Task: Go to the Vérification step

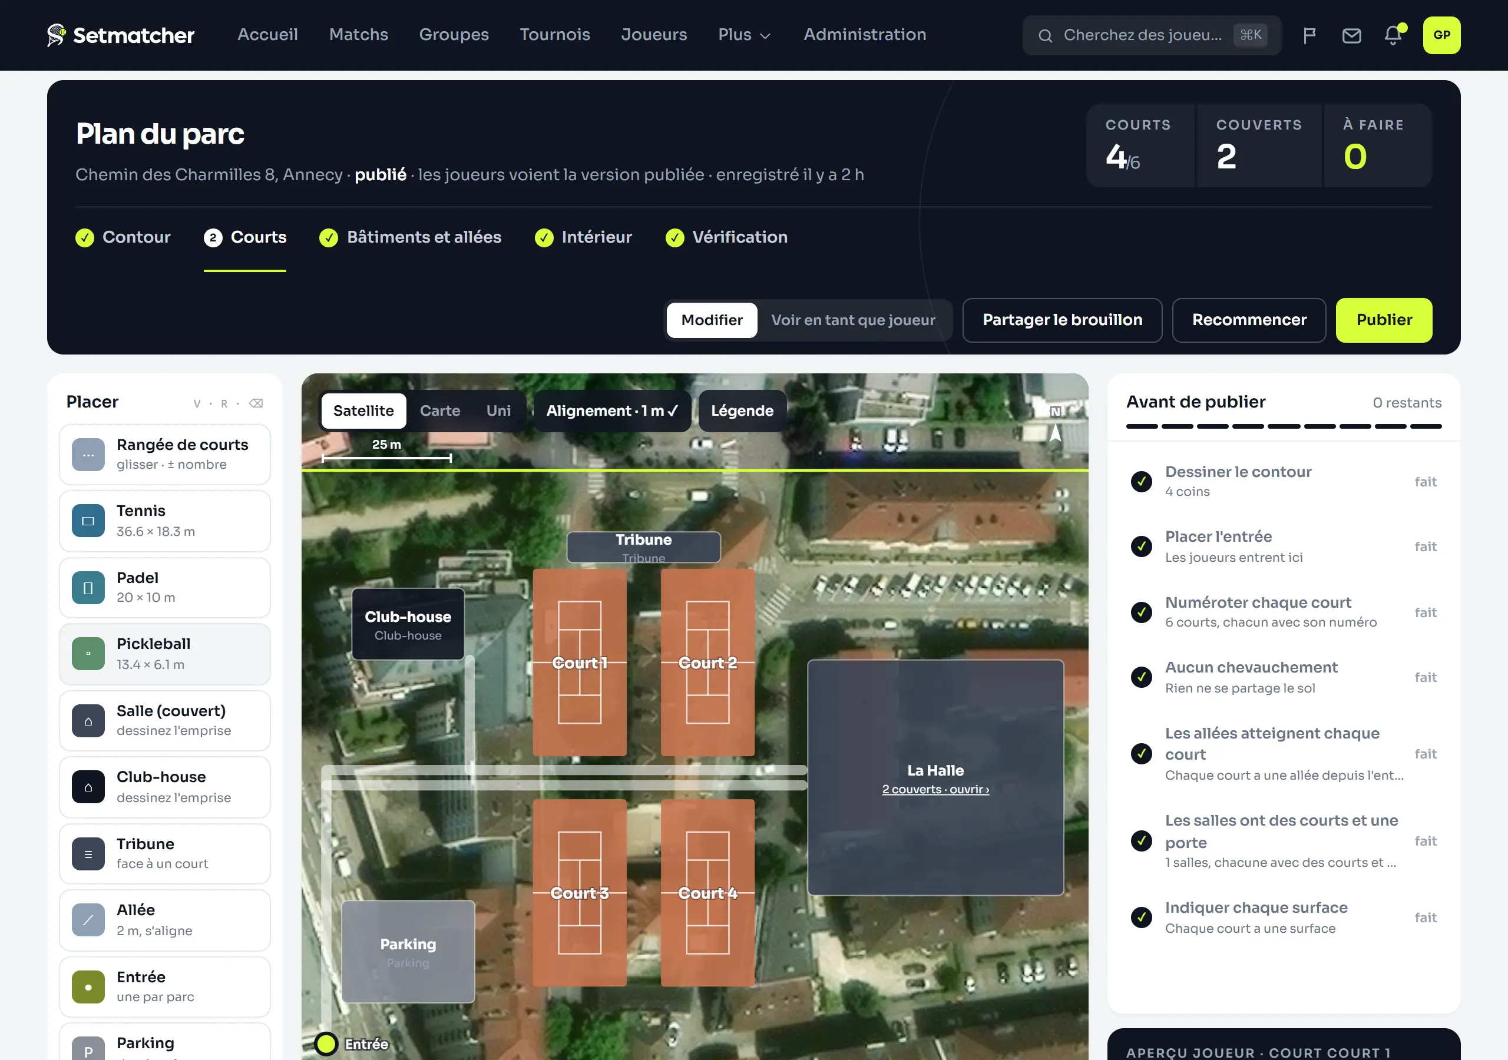Action: 726,237
